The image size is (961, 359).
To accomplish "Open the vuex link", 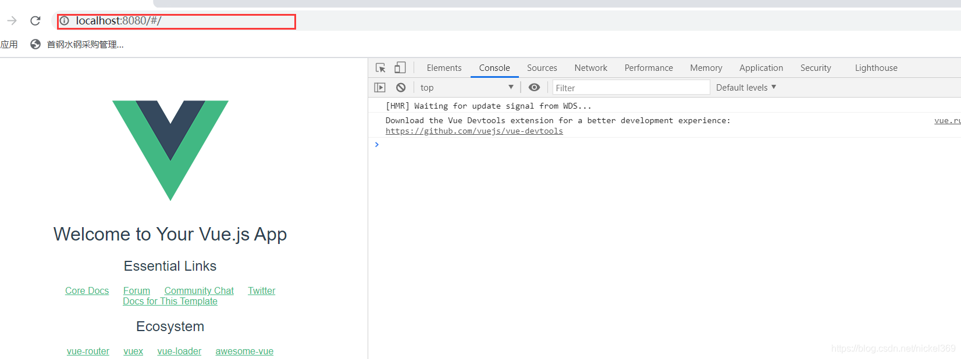I will pos(133,351).
